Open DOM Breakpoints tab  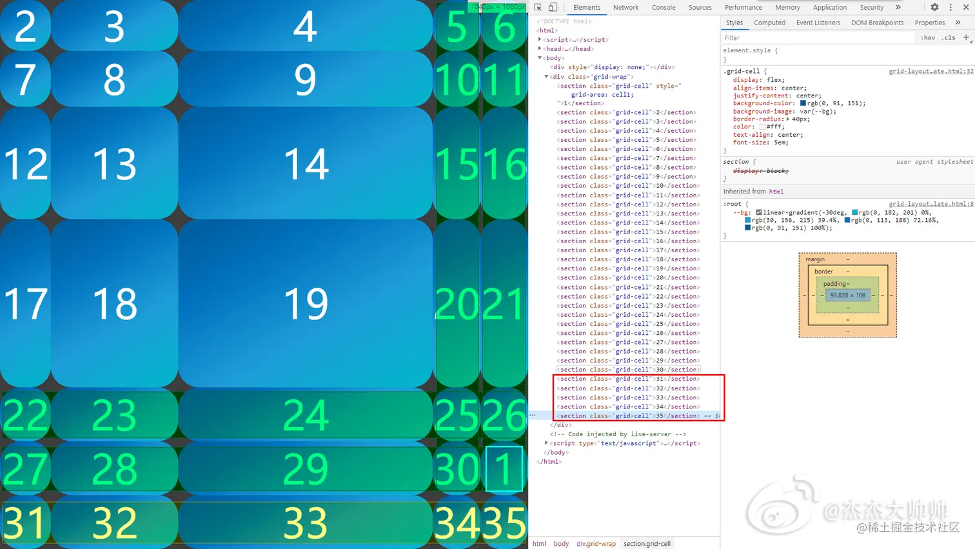coord(877,23)
